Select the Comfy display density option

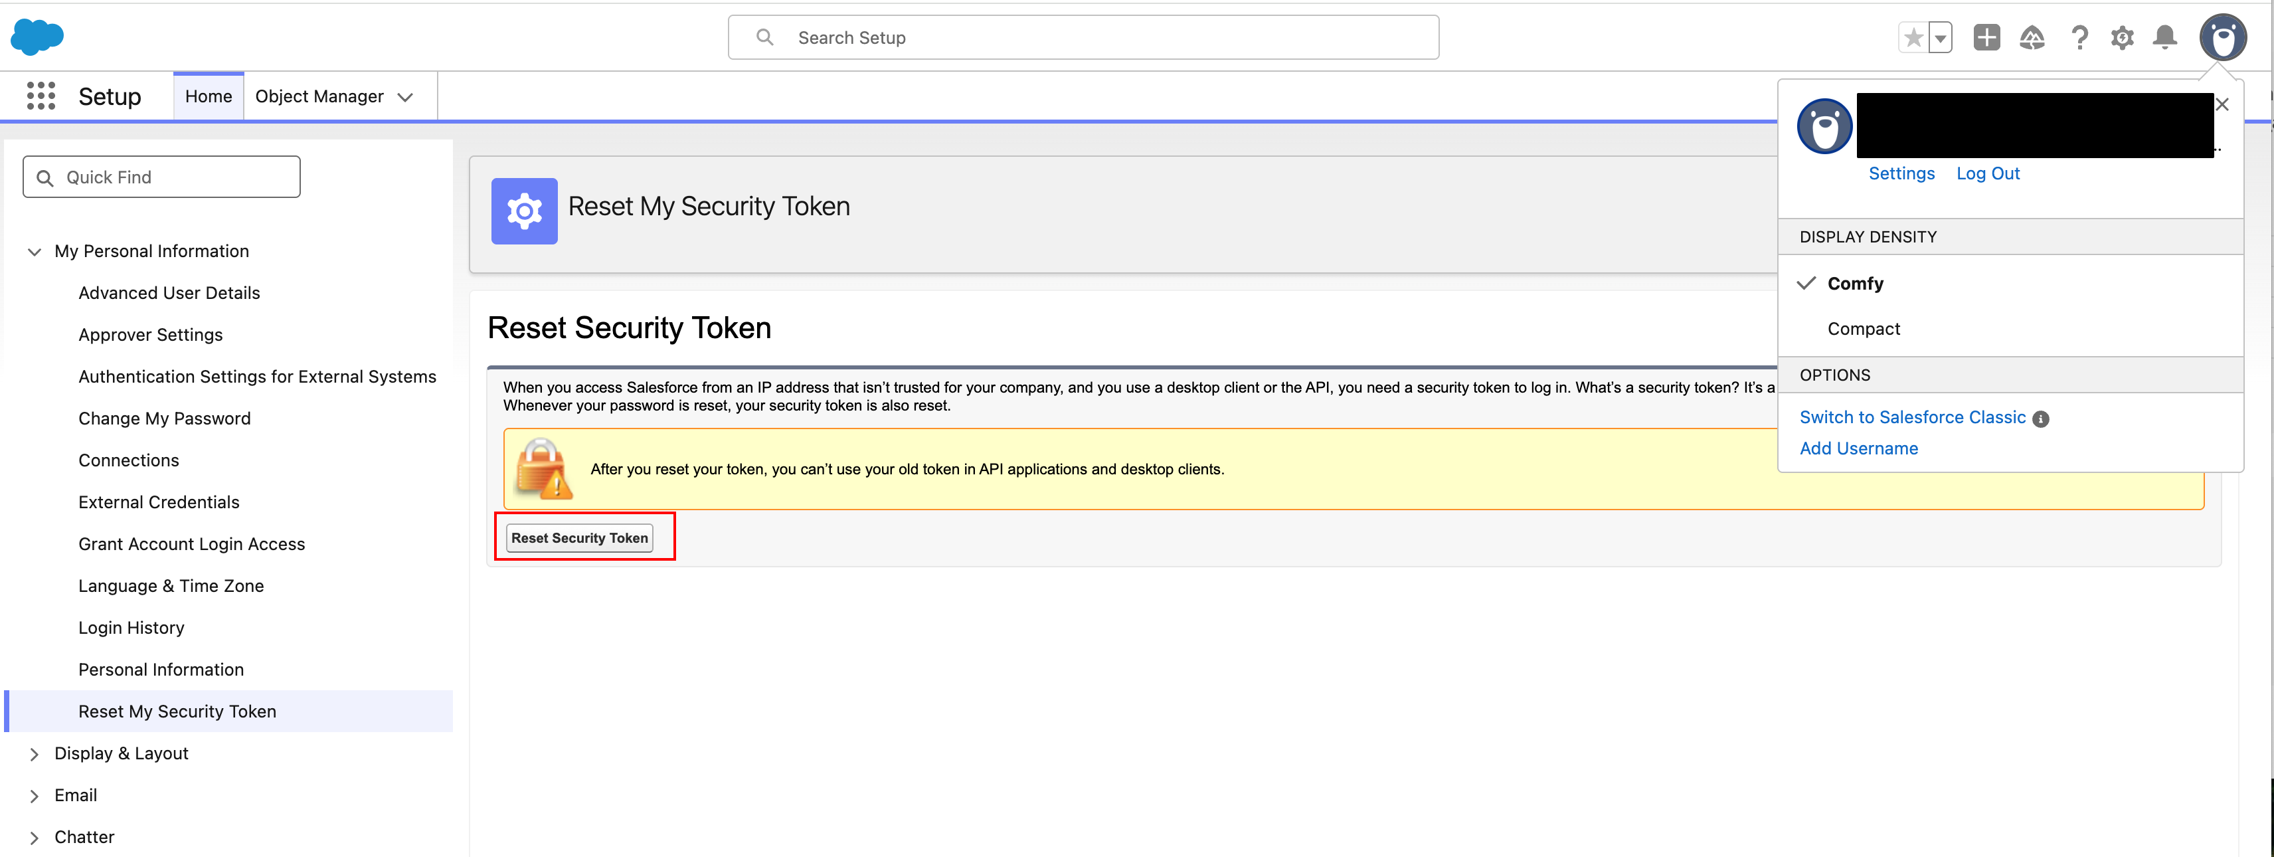pyautogui.click(x=1856, y=283)
